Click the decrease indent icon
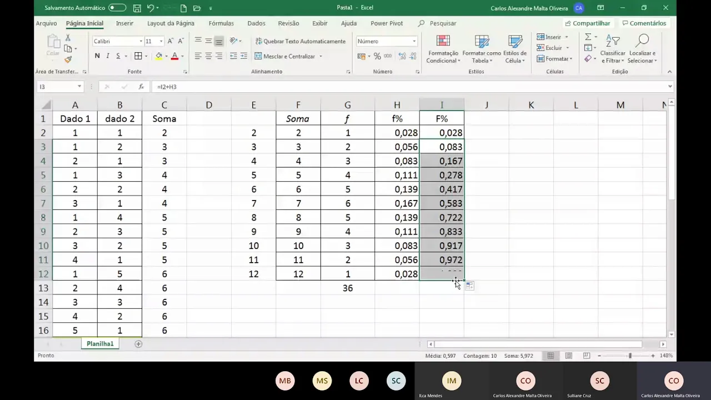 [x=233, y=56]
